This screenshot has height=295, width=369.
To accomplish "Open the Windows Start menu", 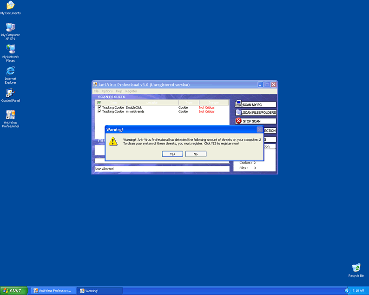I will (13, 291).
